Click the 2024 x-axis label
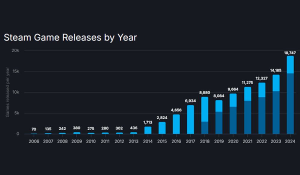This screenshot has height=175, width=300. point(290,141)
